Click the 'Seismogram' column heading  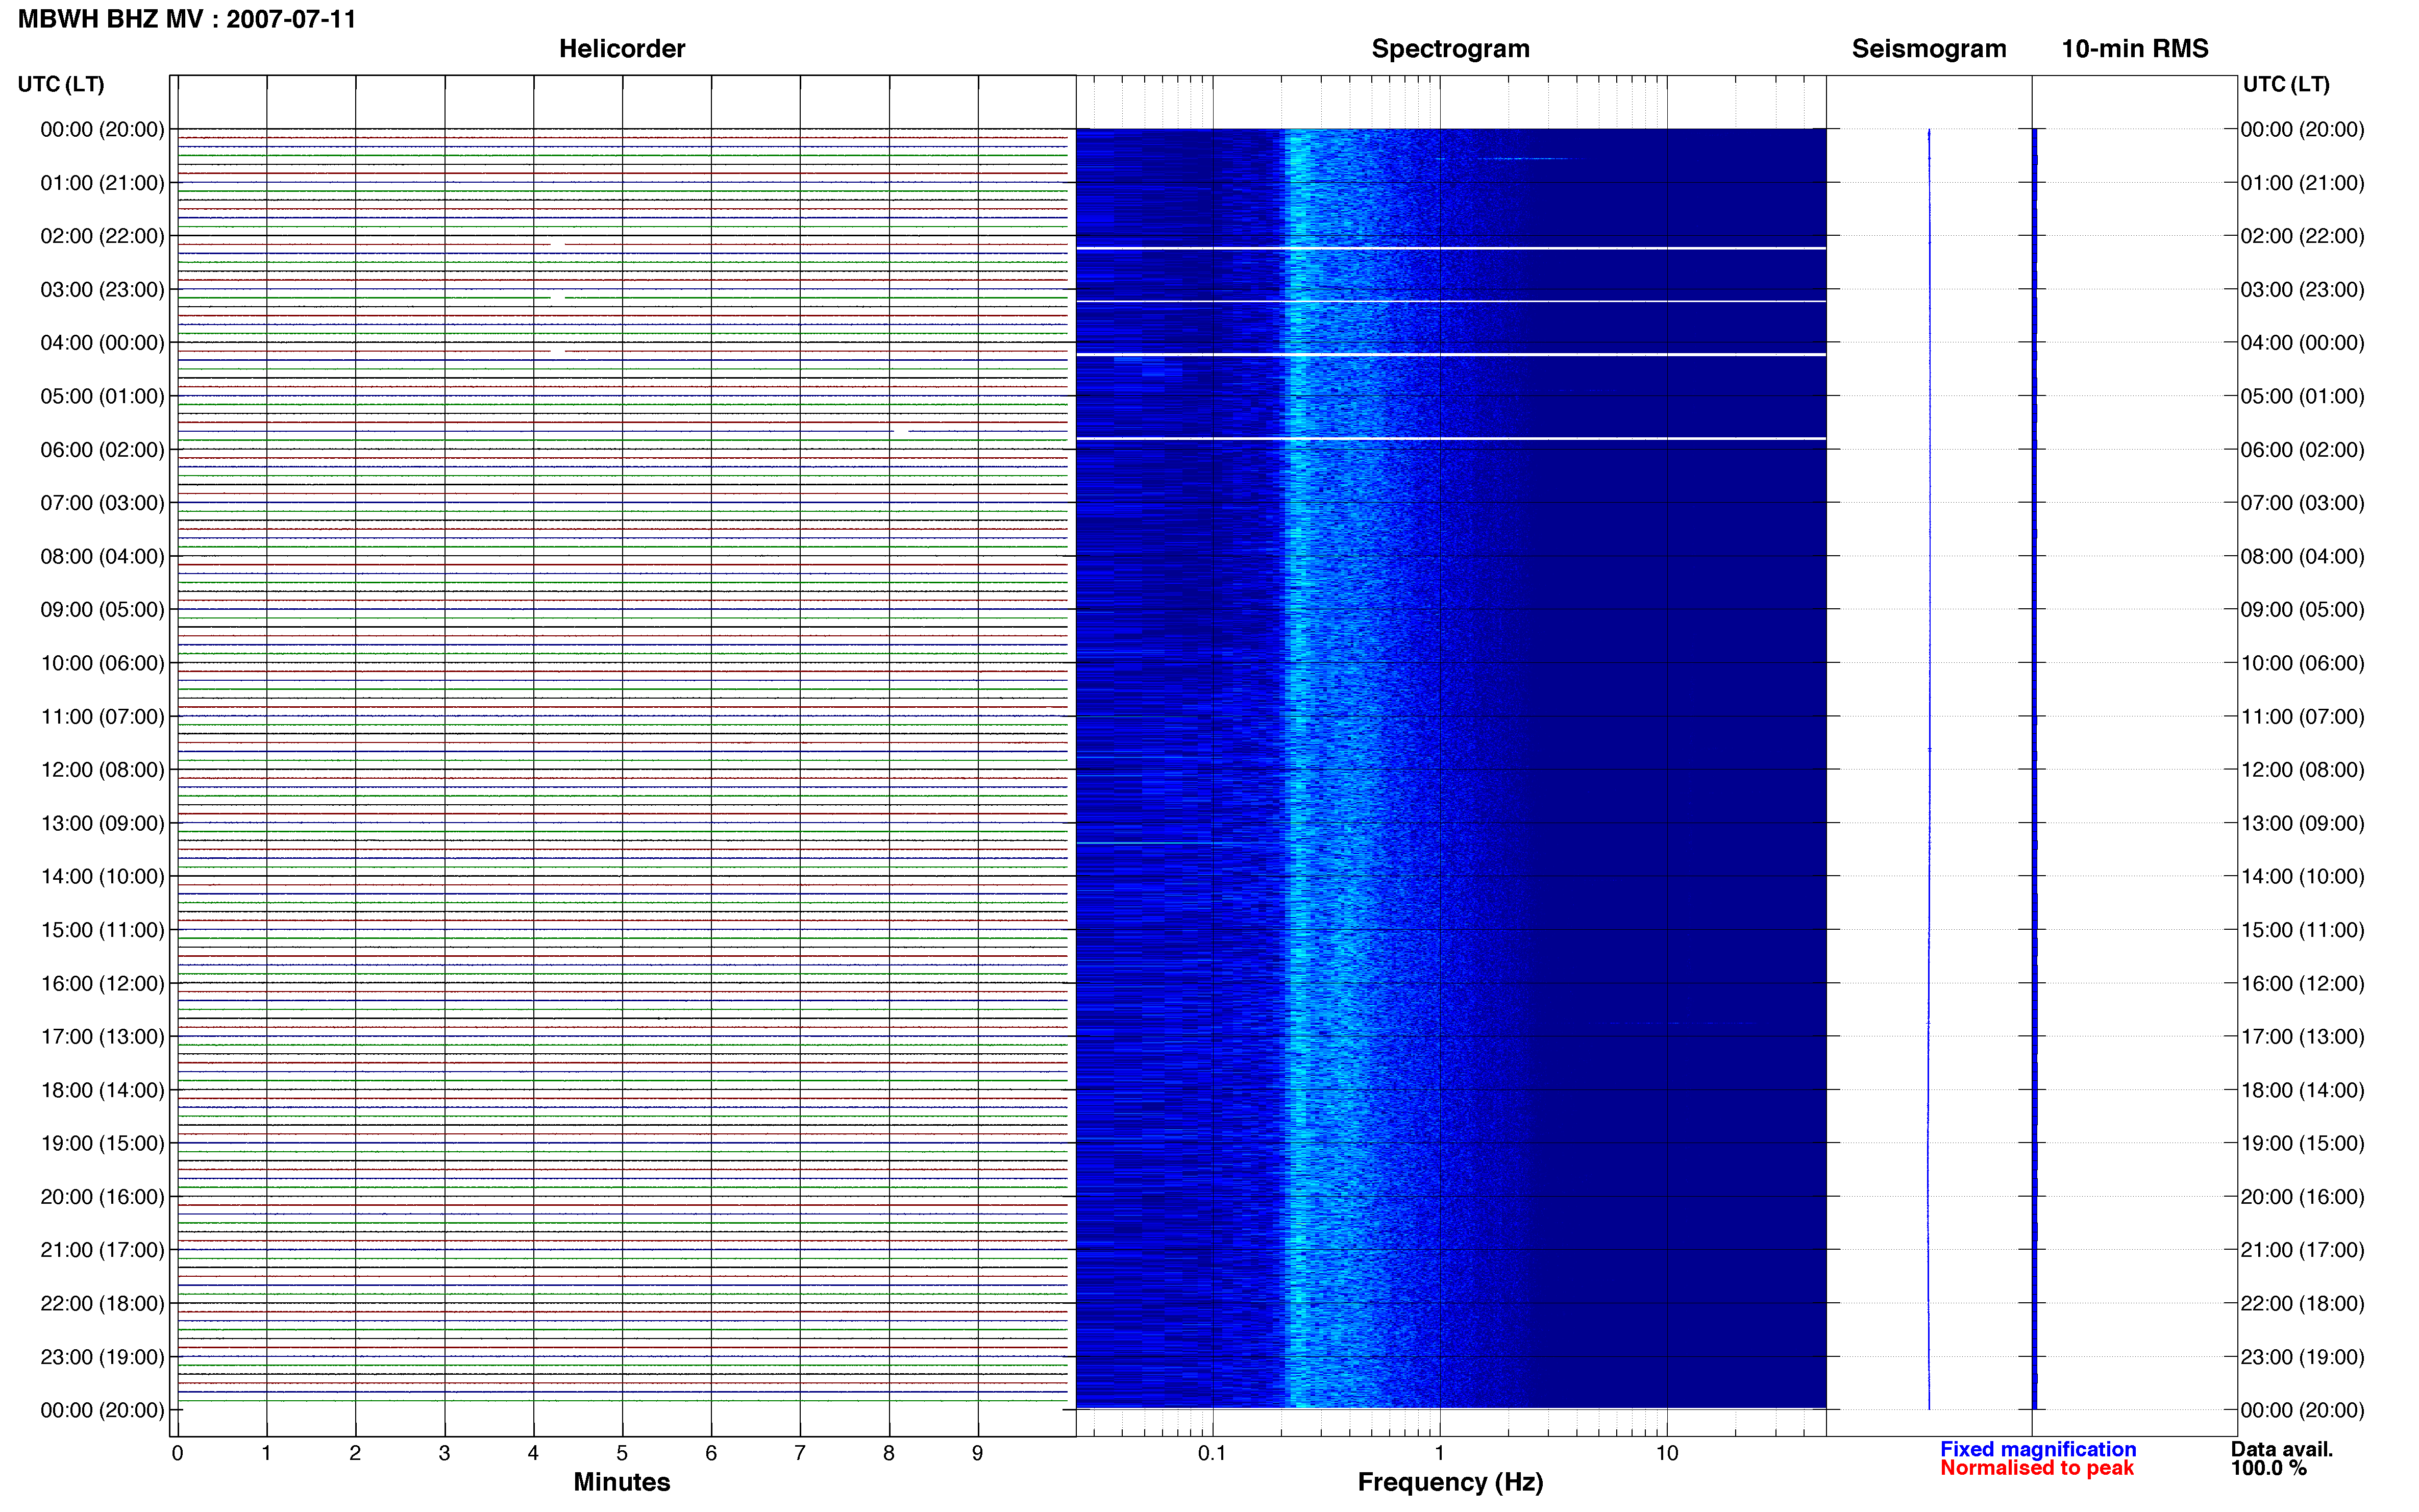(1929, 49)
